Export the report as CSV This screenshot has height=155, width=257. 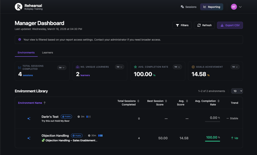[x=230, y=25]
